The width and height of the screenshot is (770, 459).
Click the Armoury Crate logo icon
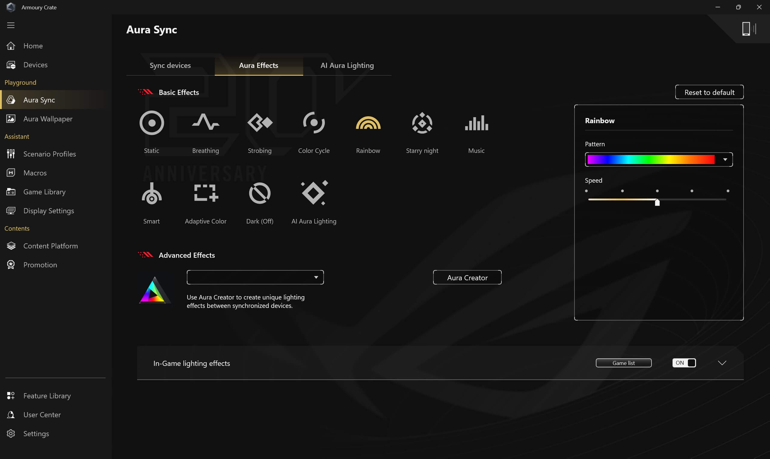click(11, 7)
